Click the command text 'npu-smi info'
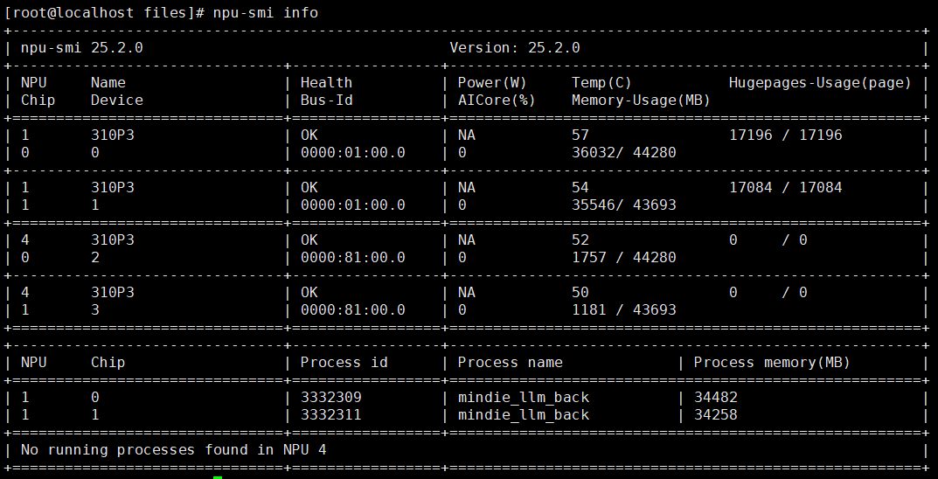 click(266, 13)
